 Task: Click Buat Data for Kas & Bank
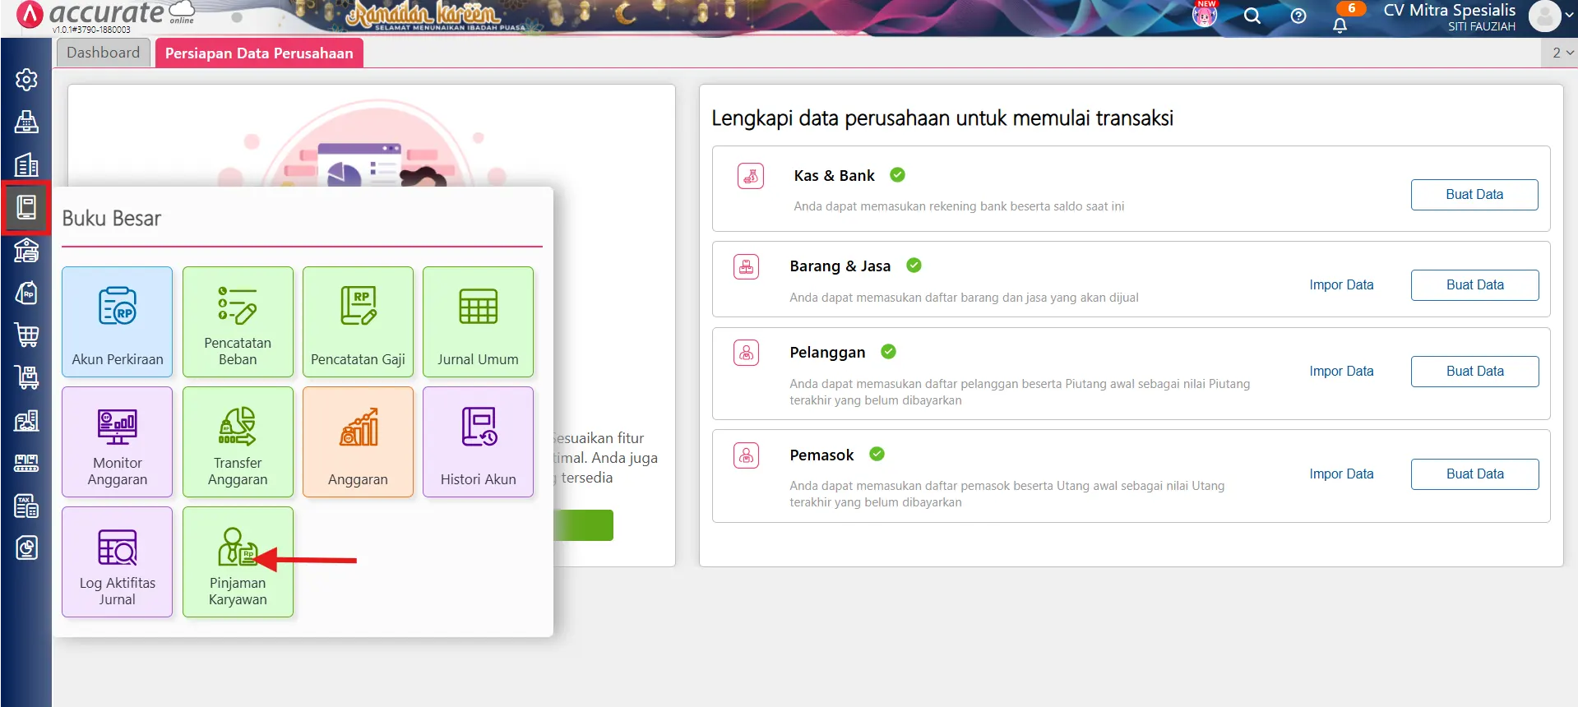pos(1474,195)
